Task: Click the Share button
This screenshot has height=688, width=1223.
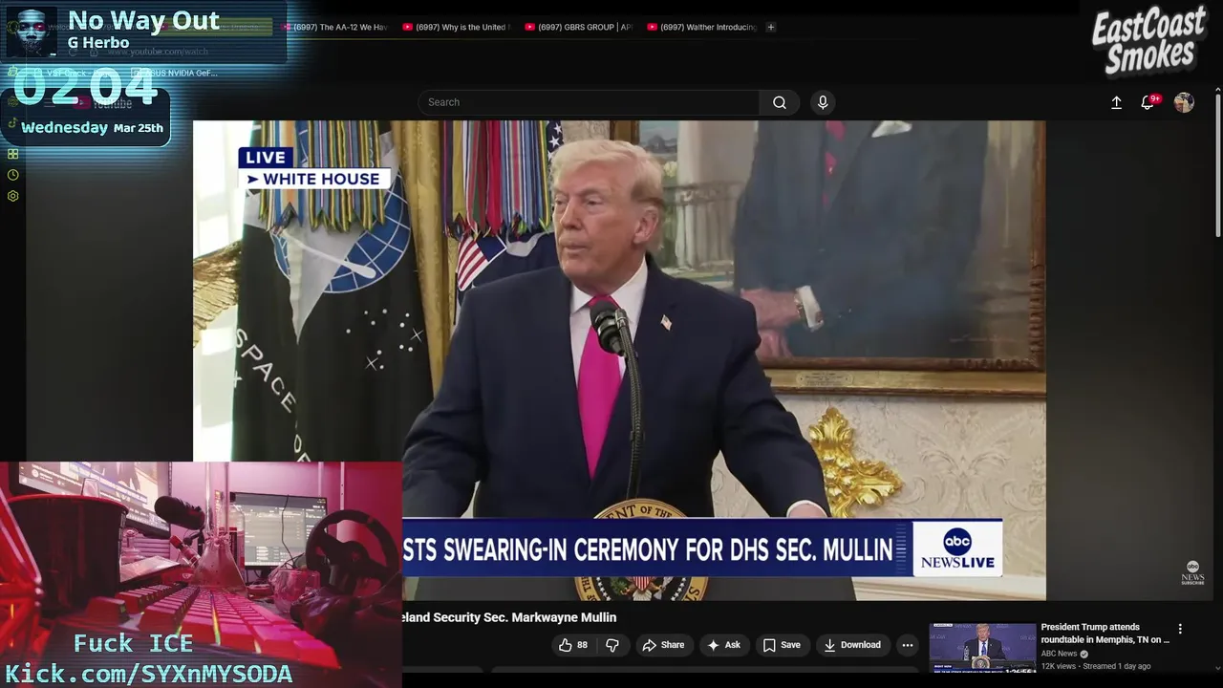Action: 663,645
